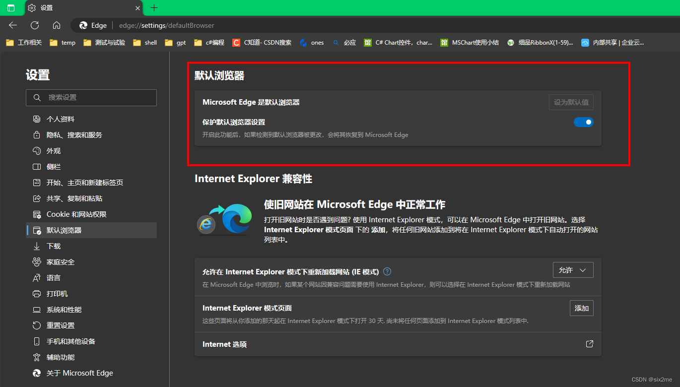Image resolution: width=680 pixels, height=387 pixels.
Task: Open 手机和其他设备 section
Action: point(91,341)
